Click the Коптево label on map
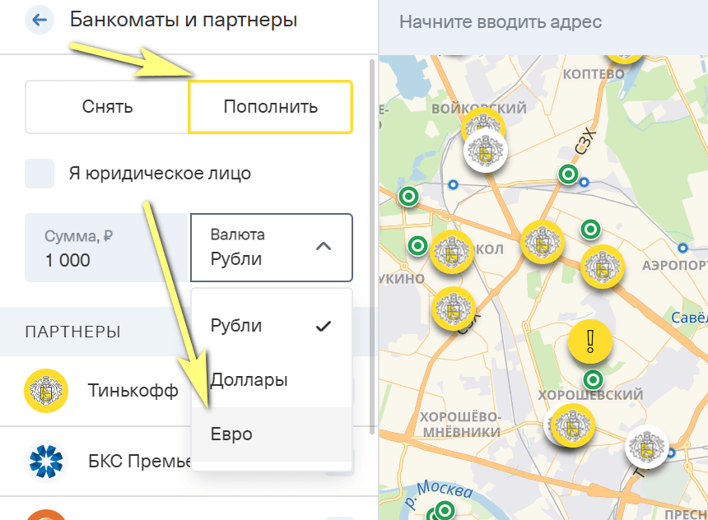The height and width of the screenshot is (520, 708). pyautogui.click(x=594, y=73)
